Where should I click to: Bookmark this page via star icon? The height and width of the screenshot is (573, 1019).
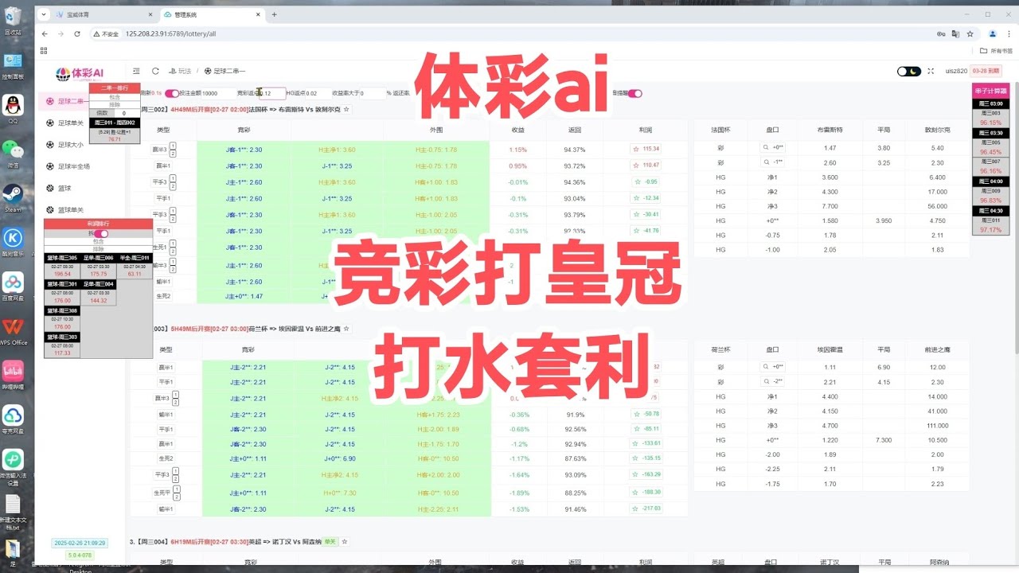970,34
